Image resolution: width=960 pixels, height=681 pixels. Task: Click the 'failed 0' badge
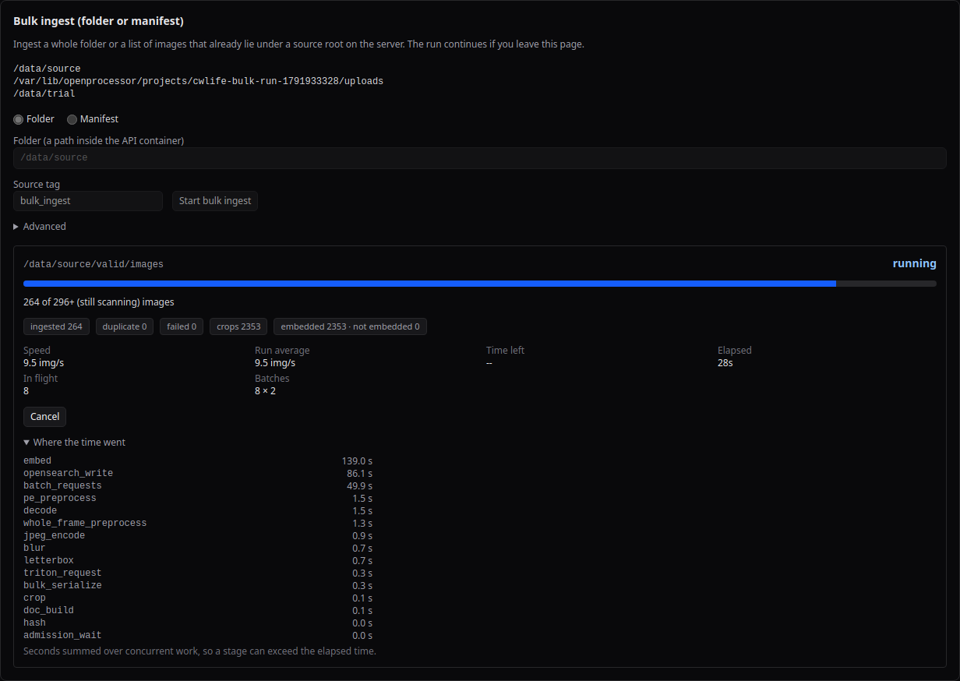(x=182, y=326)
